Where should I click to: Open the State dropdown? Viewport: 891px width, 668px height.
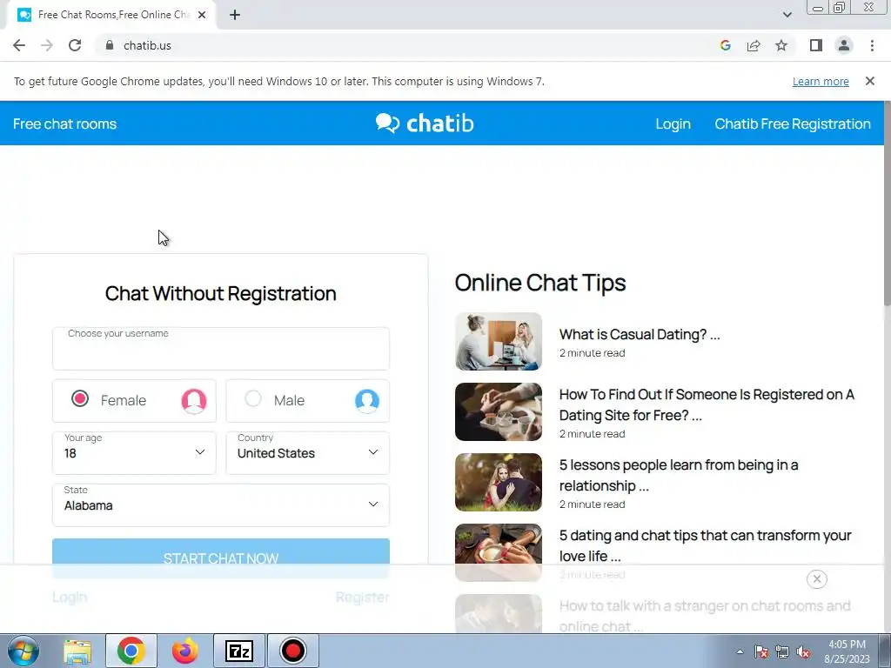(x=220, y=505)
